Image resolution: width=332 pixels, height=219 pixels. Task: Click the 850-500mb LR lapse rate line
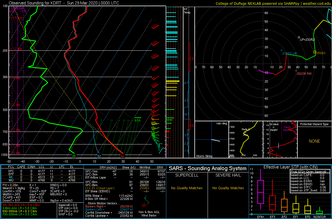click(x=20, y=211)
